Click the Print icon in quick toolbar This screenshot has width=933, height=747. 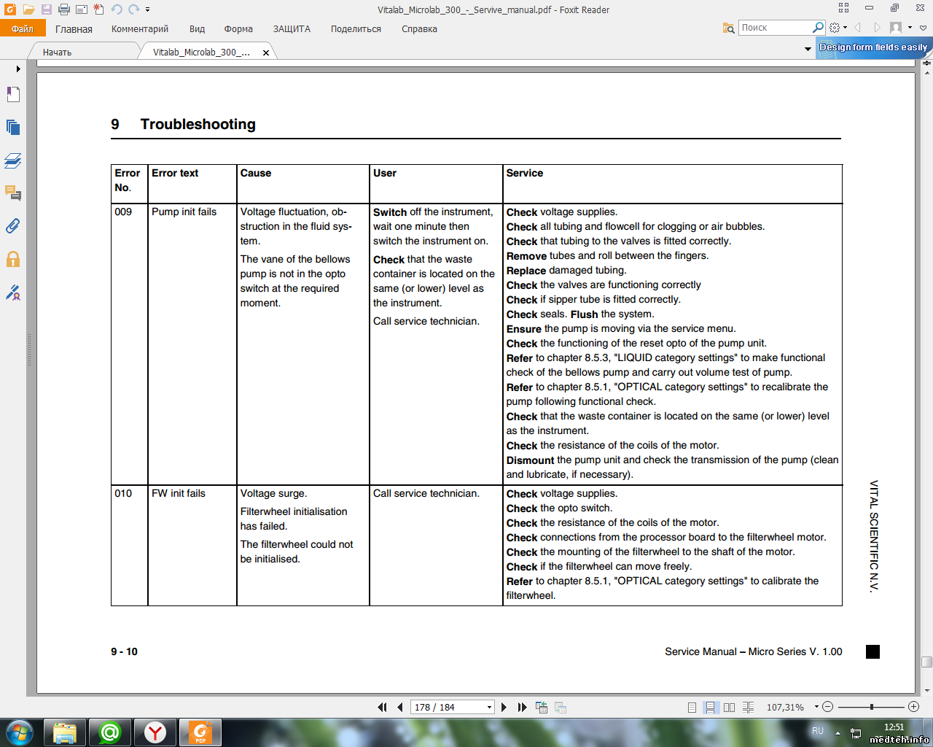coord(63,9)
